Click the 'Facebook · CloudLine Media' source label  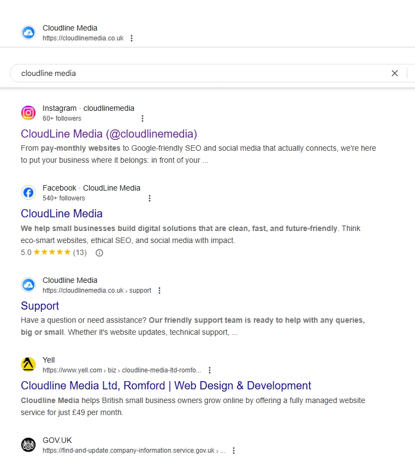click(91, 188)
